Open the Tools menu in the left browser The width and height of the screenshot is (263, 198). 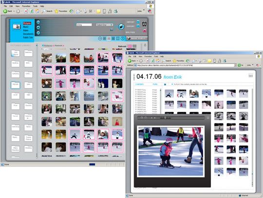pyautogui.click(x=35, y=6)
